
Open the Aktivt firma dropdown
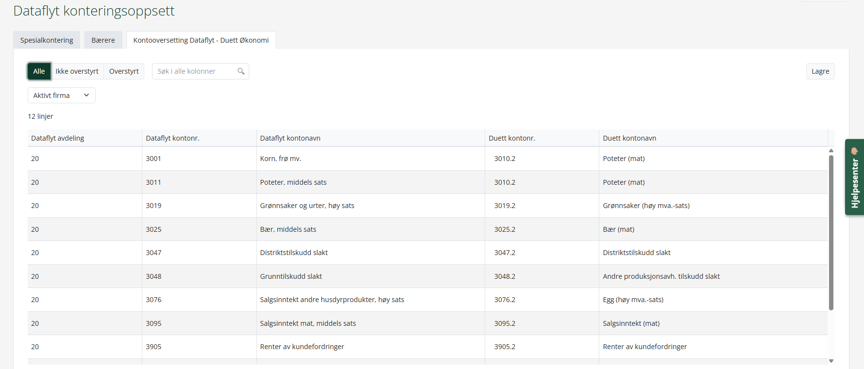coord(62,96)
